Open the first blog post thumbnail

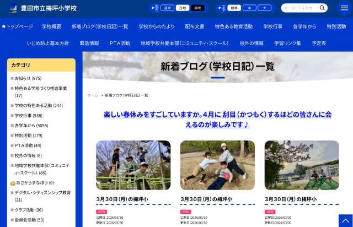133,165
